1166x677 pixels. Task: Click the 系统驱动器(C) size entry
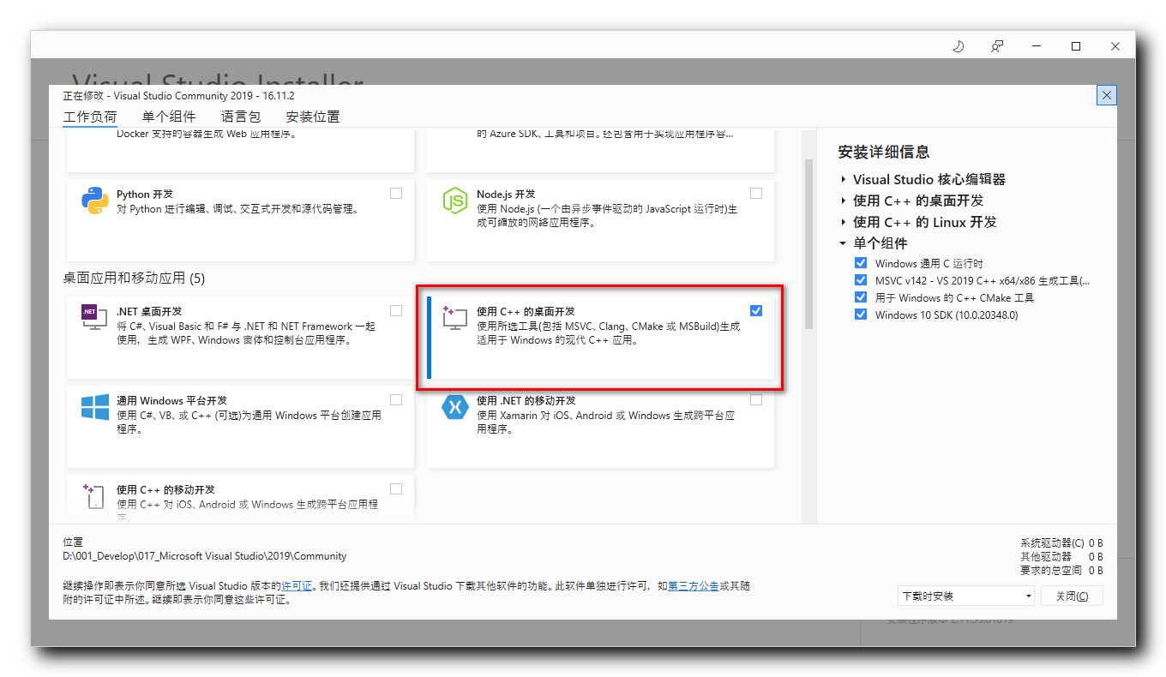click(1061, 542)
